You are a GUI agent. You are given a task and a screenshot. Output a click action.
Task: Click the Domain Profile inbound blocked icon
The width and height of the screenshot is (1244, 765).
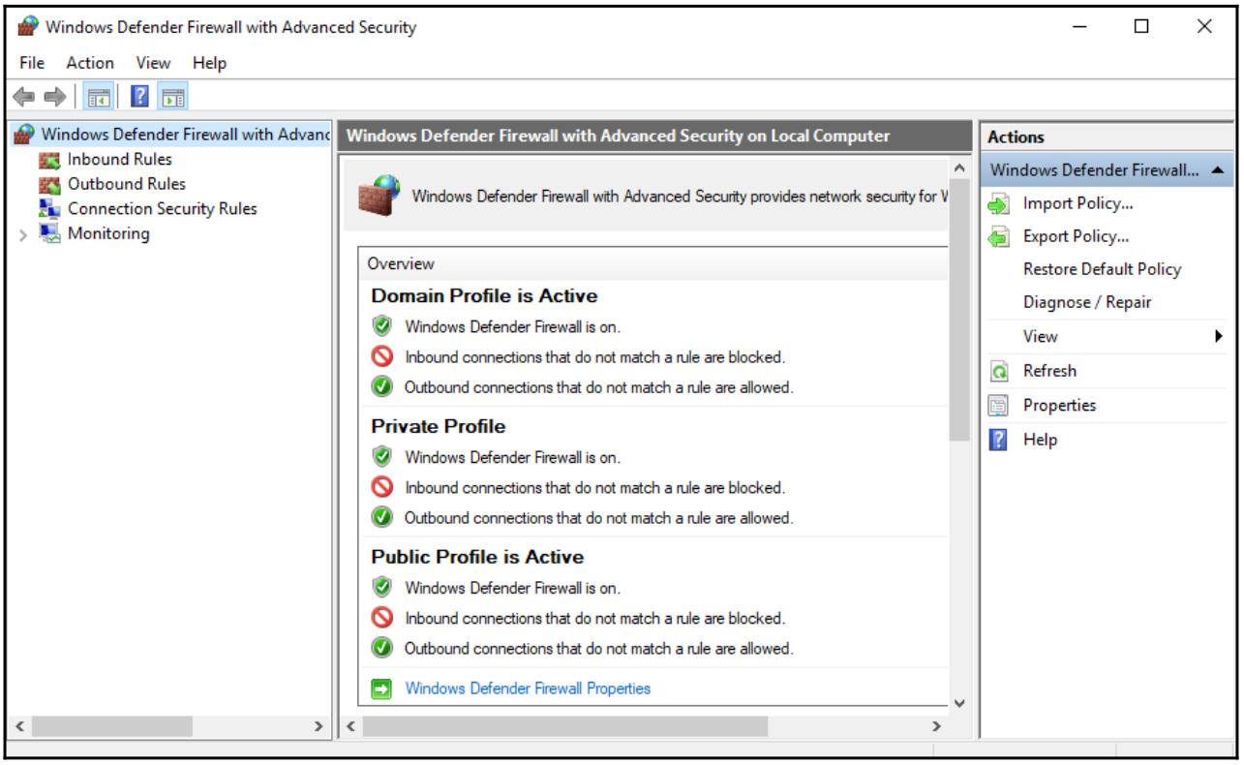click(382, 357)
